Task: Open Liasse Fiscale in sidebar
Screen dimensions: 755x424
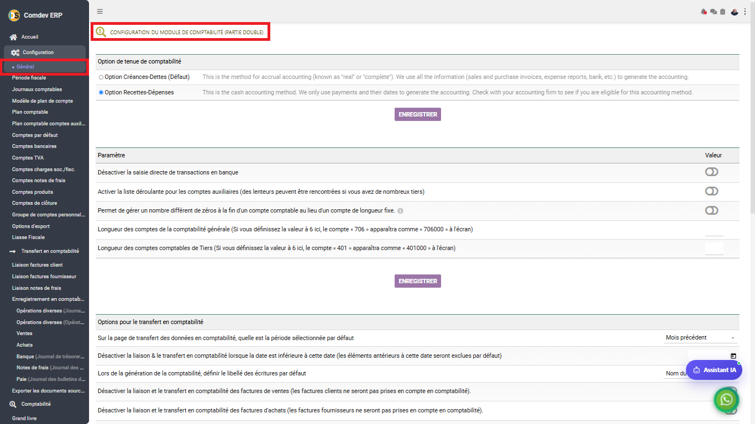Action: click(28, 237)
